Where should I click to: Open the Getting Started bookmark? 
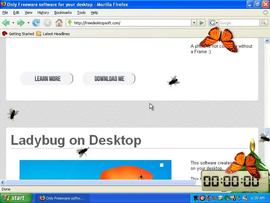18,33
